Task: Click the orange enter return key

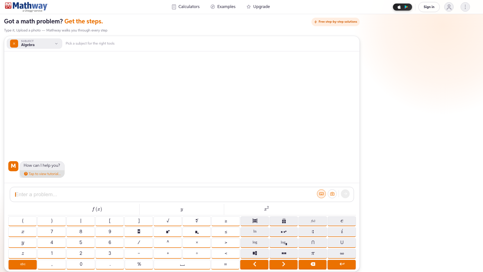Action: tap(342, 264)
